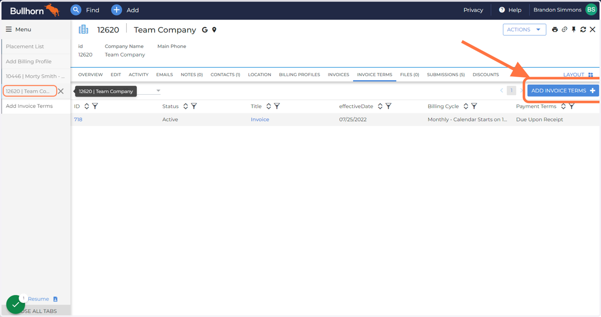Open the SUBMISSIONS (5) tab
This screenshot has height=317, width=601.
446,75
